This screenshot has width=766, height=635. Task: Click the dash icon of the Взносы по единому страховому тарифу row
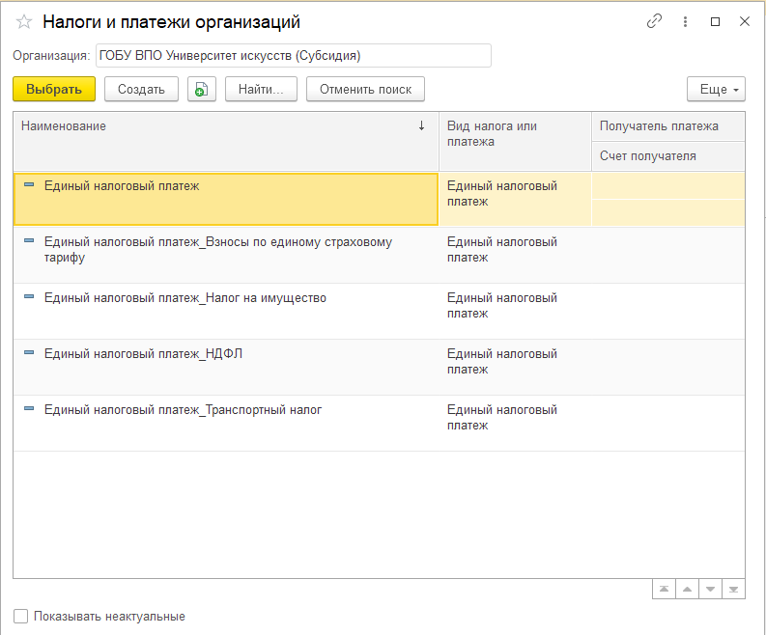29,240
